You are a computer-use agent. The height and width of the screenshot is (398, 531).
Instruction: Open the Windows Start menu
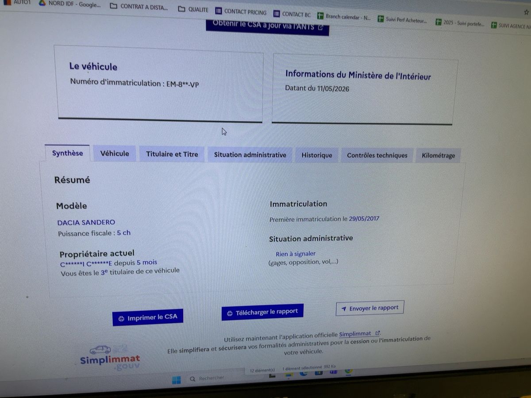tap(176, 380)
